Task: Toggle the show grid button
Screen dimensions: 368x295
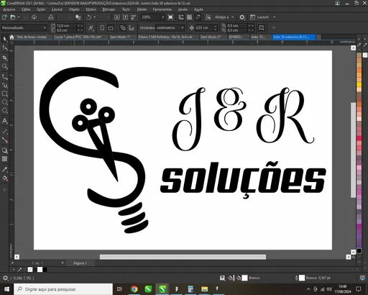Action: click(189, 17)
